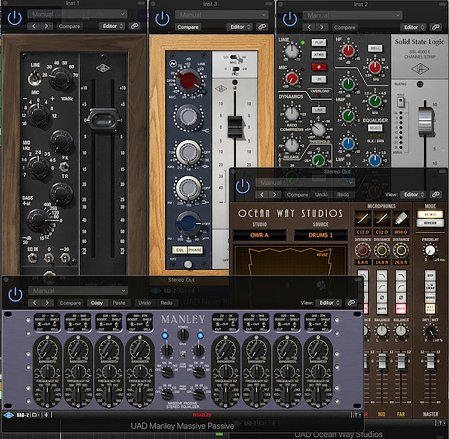The image size is (449, 439).
Task: Toggle red phase invert button on SSL strip
Action: (x=319, y=67)
